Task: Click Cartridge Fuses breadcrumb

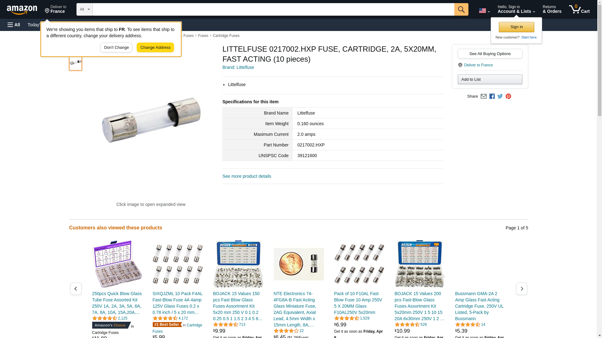Action: (226, 36)
